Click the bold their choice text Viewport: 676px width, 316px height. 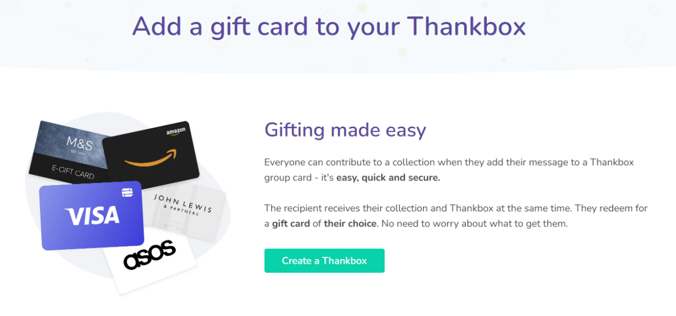click(x=350, y=223)
